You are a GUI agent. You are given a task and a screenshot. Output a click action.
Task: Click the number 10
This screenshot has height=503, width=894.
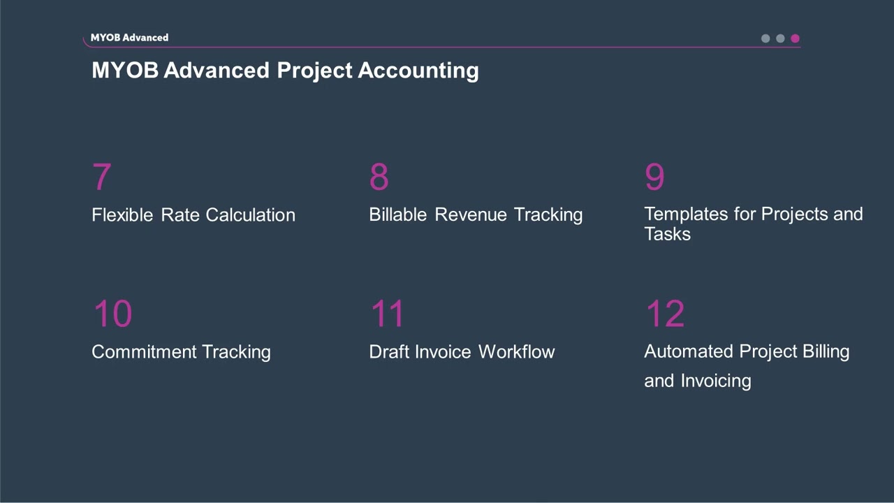112,314
